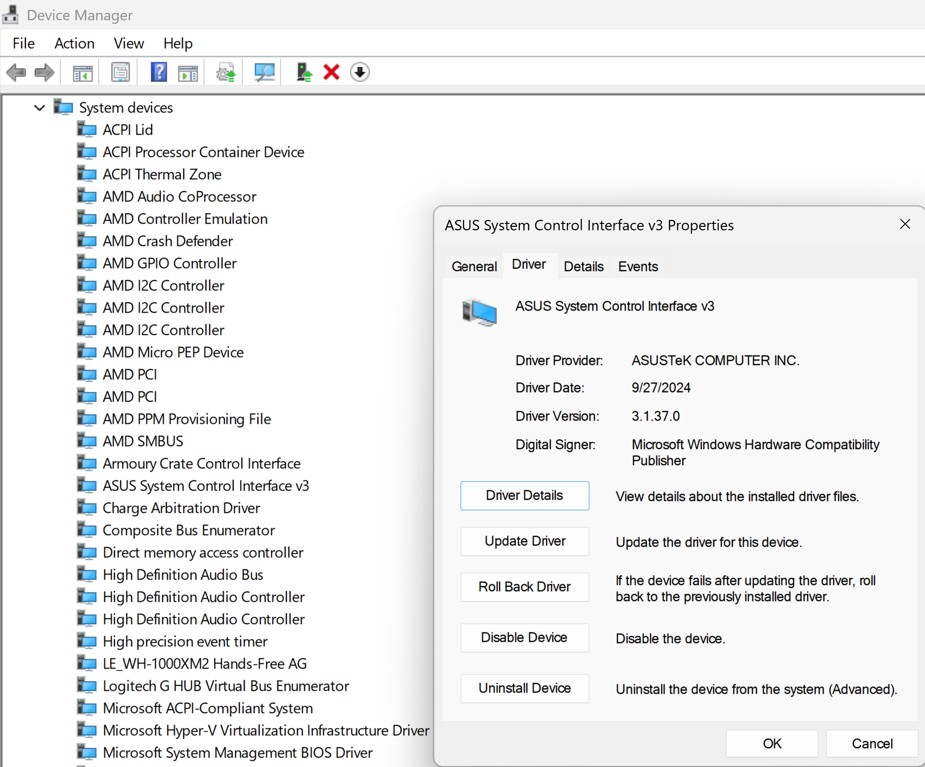Screen dimensions: 925x767
Task: Click the Properties toolbar icon
Action: [x=120, y=73]
